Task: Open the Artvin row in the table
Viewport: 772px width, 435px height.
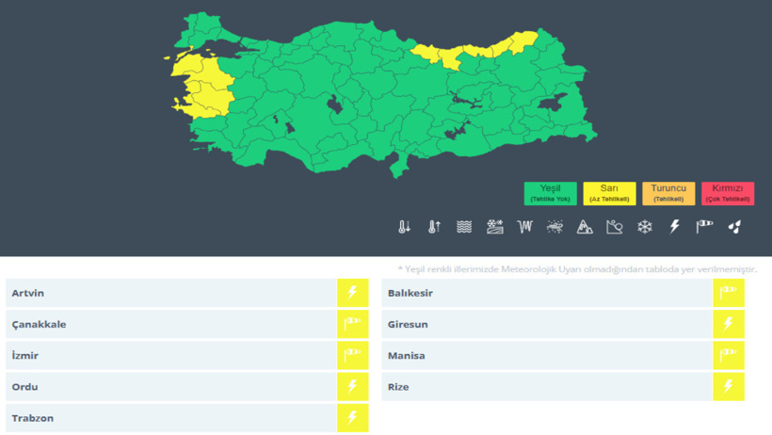Action: pos(187,293)
